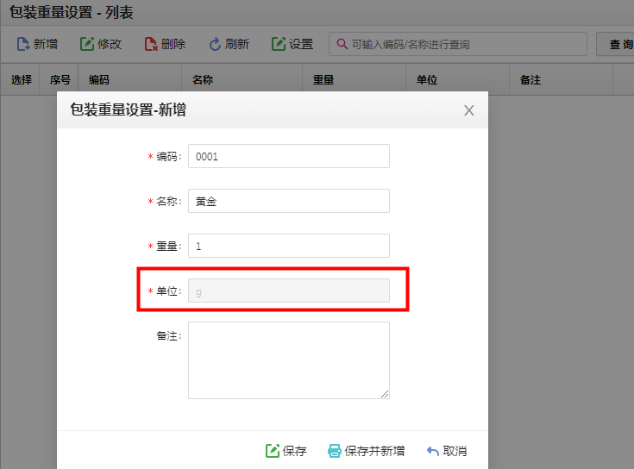The width and height of the screenshot is (634, 469).
Task: Click the 刷新 (refresh) arrow icon
Action: point(215,44)
